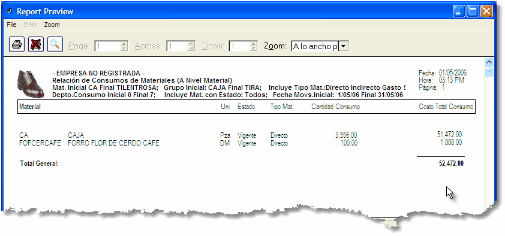Decrease the Down value spinner
Image resolution: width=505 pixels, height=236 pixels.
coord(254,49)
